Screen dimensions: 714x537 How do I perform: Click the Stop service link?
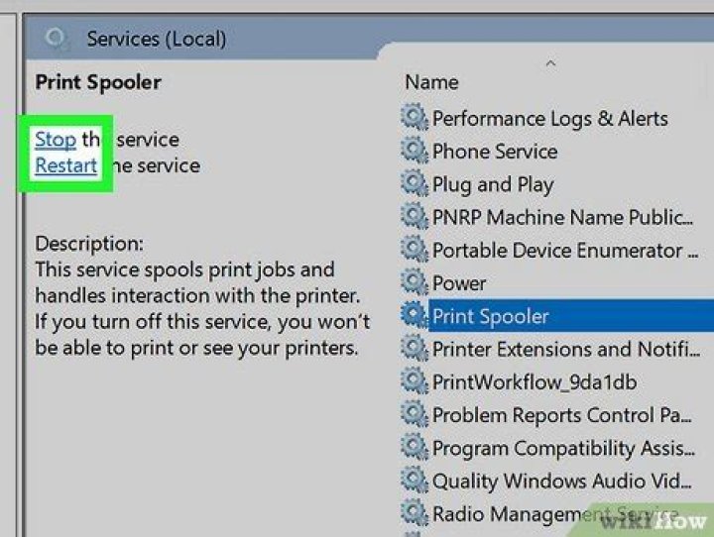point(56,140)
